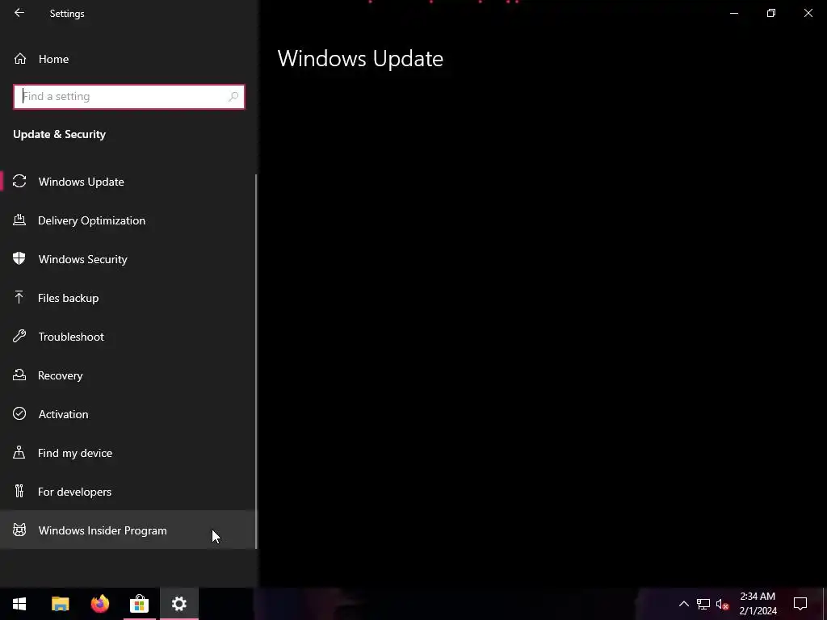Open Find my device settings
Image resolution: width=827 pixels, height=620 pixels.
click(x=128, y=453)
